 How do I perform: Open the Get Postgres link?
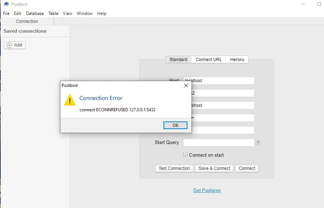[207, 190]
